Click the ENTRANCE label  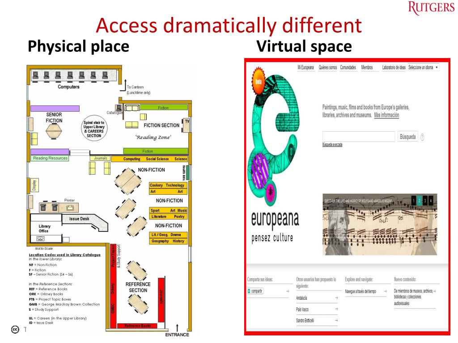(x=177, y=335)
